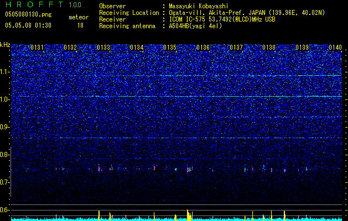Click the A504HB(yagi 4el) antenna text

coord(195,26)
